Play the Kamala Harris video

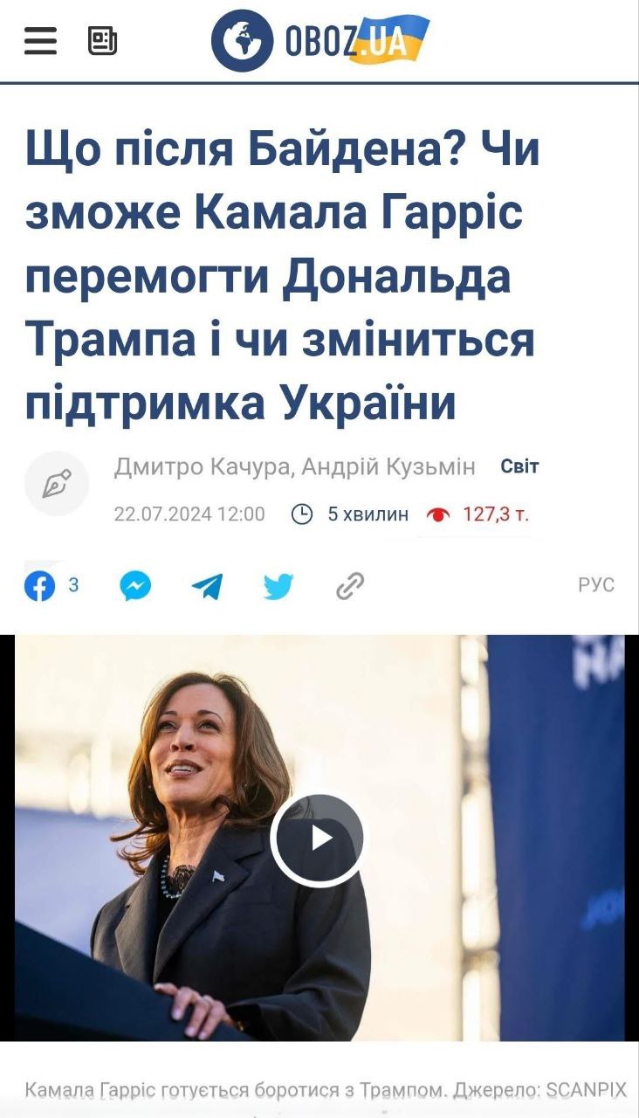(x=319, y=838)
